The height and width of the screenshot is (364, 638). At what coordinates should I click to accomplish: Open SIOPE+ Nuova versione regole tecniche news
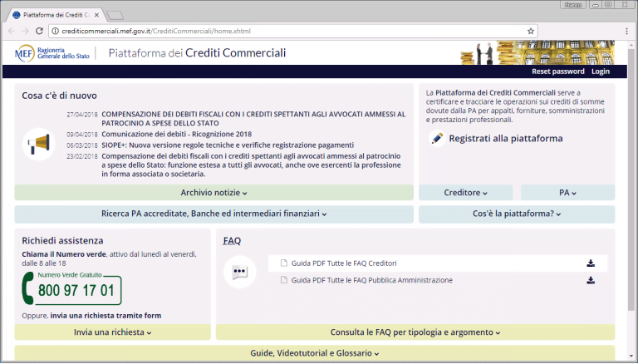tap(228, 145)
